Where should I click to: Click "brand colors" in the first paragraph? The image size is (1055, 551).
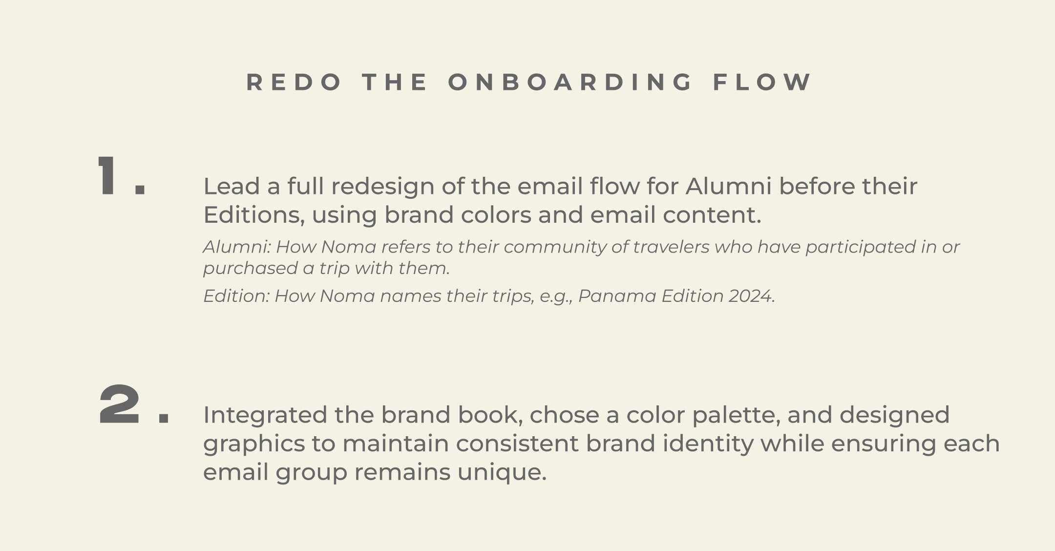click(x=458, y=215)
